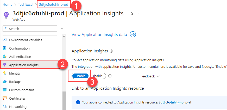Click the Backups cloud icon
The width and height of the screenshot is (227, 110).
(x=5, y=82)
